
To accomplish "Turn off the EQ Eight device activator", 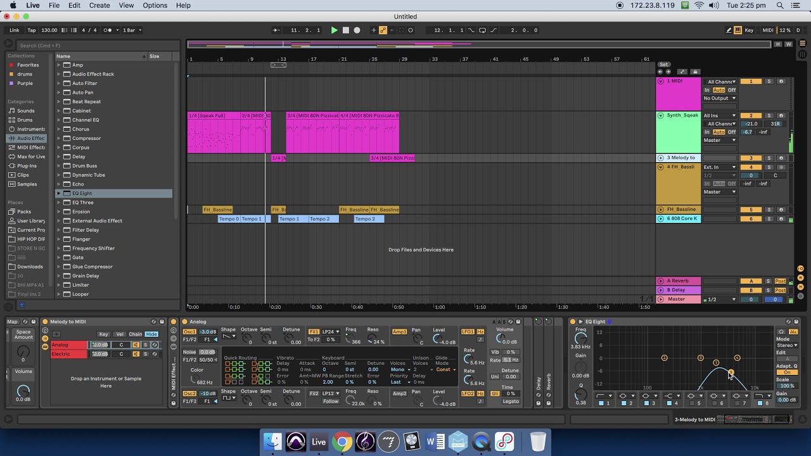I will 573,322.
